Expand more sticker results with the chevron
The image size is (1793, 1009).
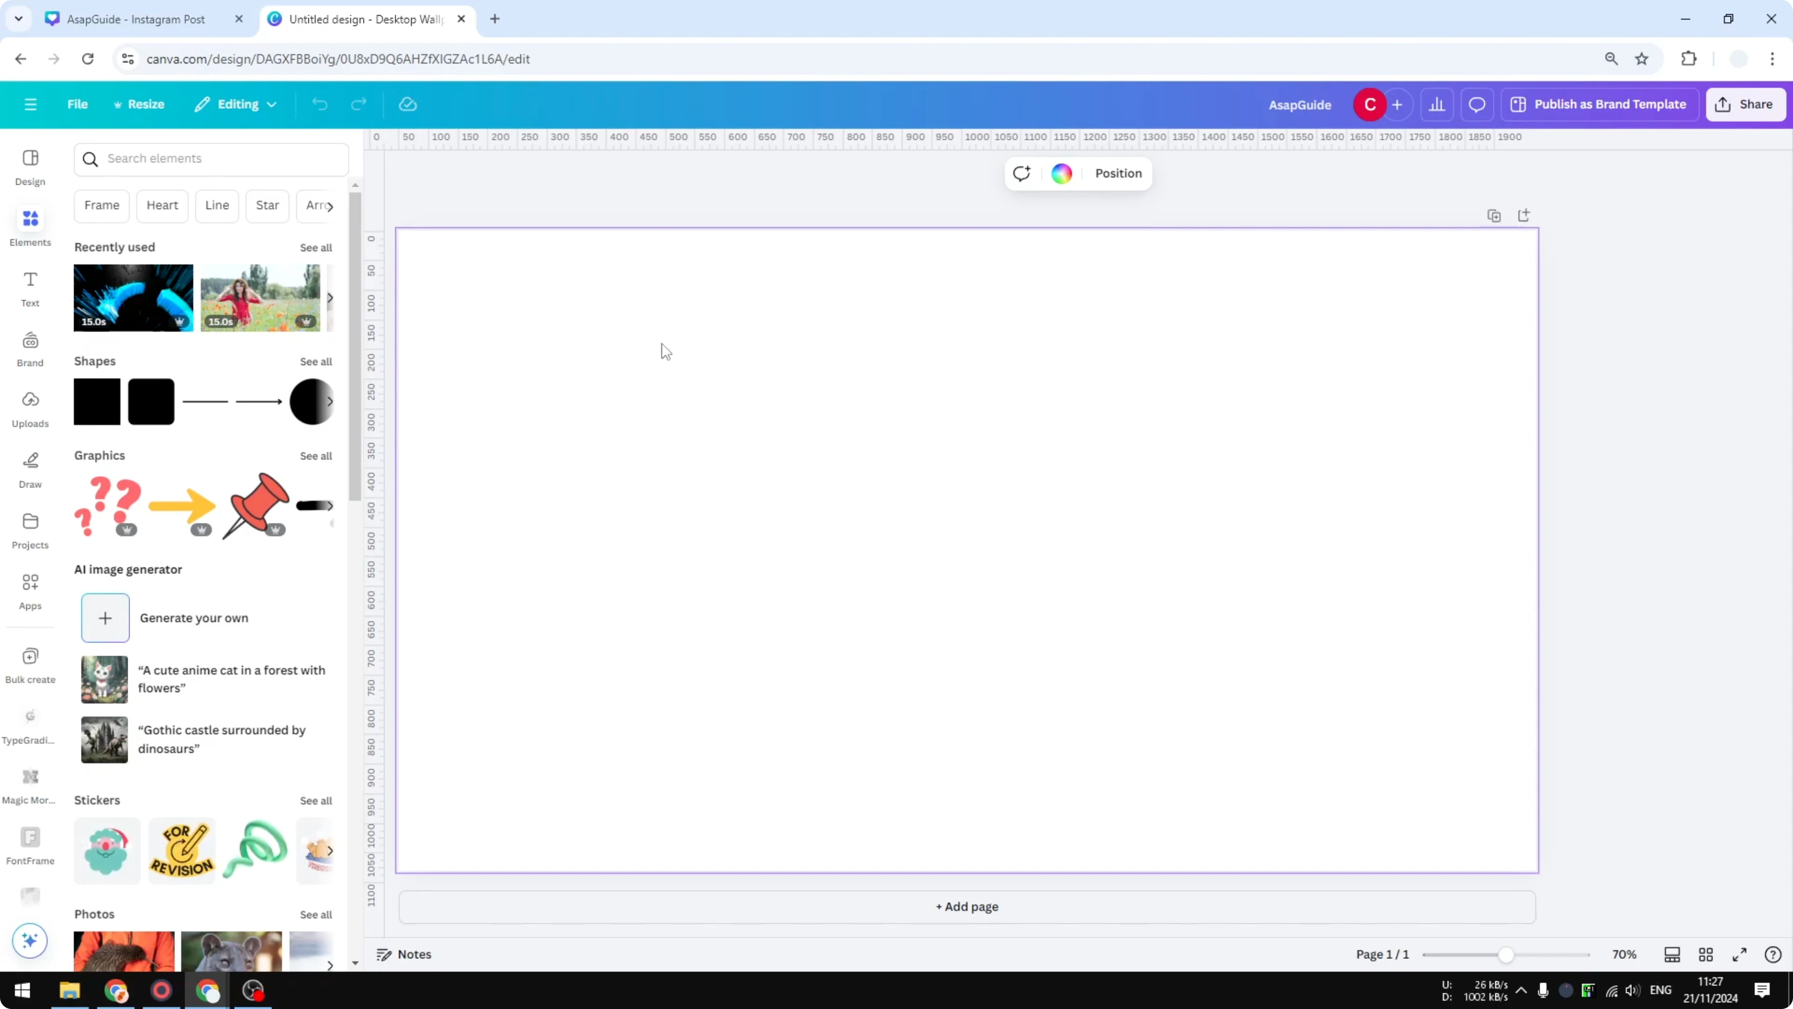(x=330, y=850)
